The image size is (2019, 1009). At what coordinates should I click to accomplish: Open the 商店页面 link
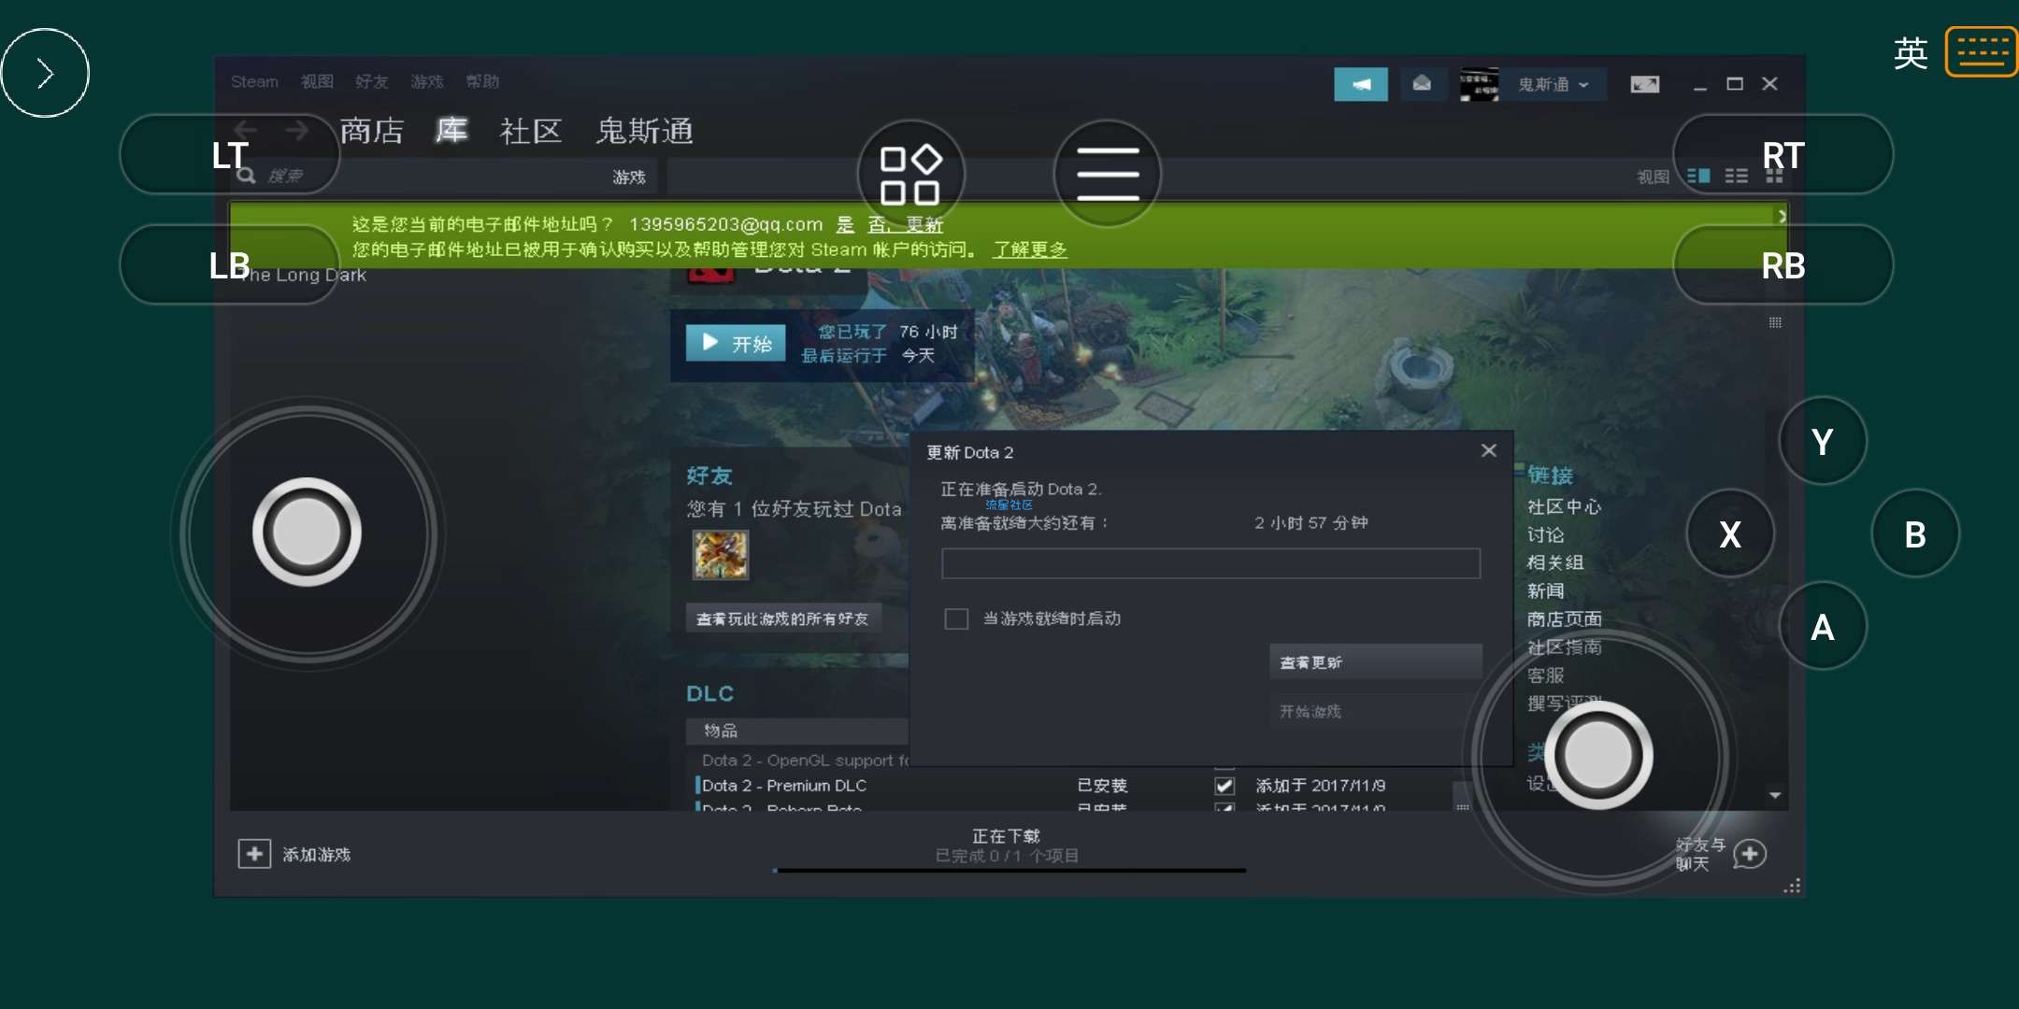point(1564,618)
